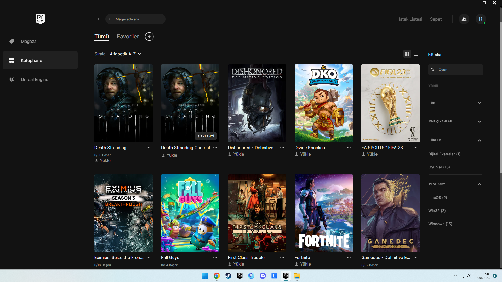Filter by Oyunlar (15) type
This screenshot has width=502, height=282.
[x=439, y=167]
